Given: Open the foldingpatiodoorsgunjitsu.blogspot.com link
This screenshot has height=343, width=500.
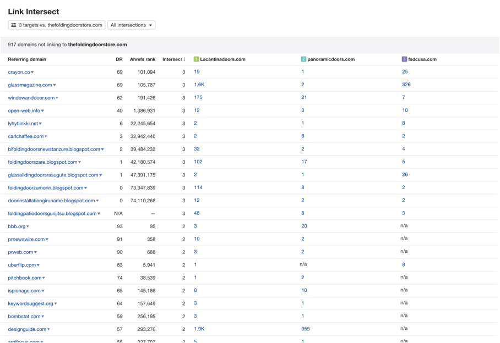Looking at the screenshot, I should tap(52, 213).
